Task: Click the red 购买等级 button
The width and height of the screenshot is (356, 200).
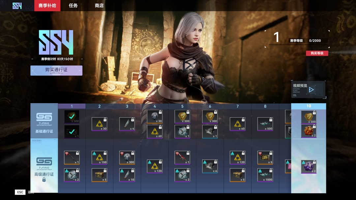Action: 317,53
